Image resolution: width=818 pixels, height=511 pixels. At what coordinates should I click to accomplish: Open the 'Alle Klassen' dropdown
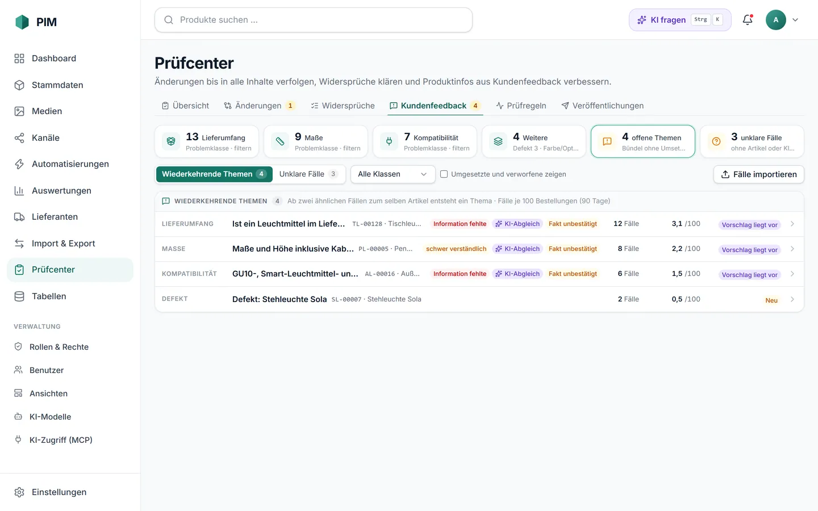click(x=393, y=174)
